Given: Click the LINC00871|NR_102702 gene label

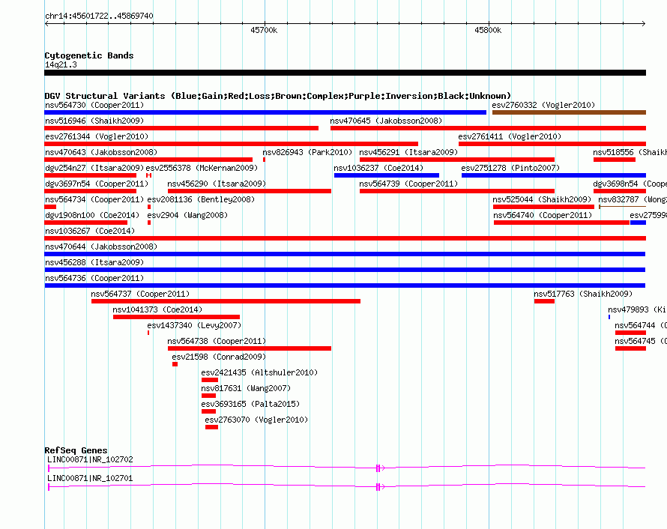Looking at the screenshot, I should click(x=90, y=459).
